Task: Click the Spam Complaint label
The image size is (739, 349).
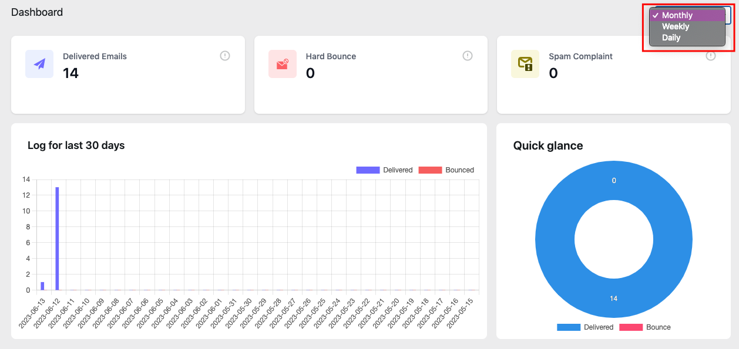Action: click(580, 56)
